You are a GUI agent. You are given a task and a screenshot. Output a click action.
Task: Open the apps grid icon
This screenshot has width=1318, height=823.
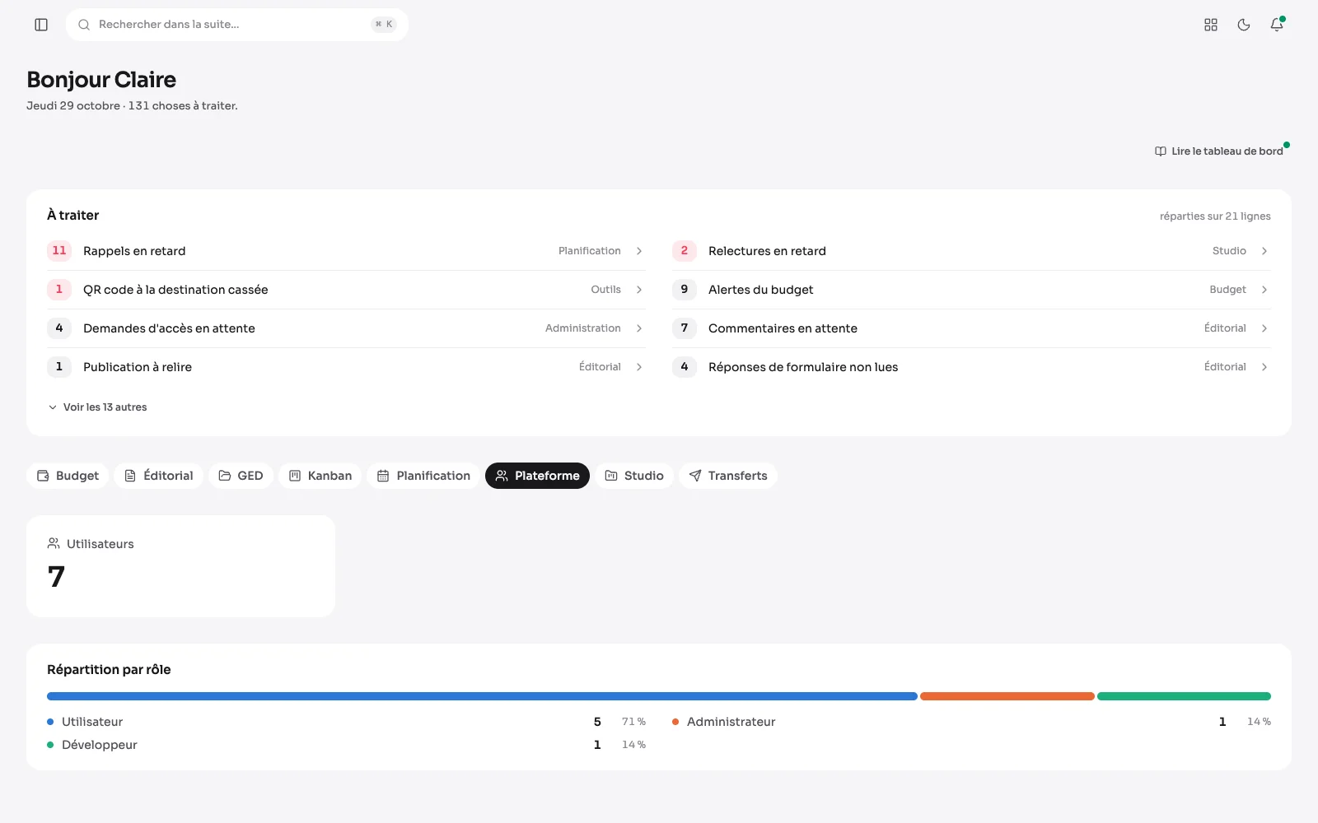click(1211, 25)
